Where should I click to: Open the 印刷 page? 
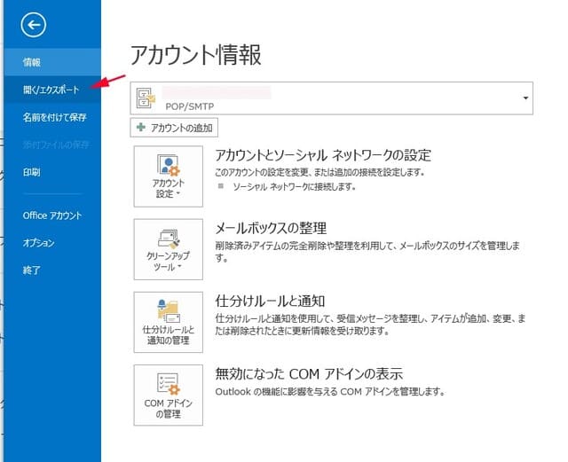click(x=32, y=172)
